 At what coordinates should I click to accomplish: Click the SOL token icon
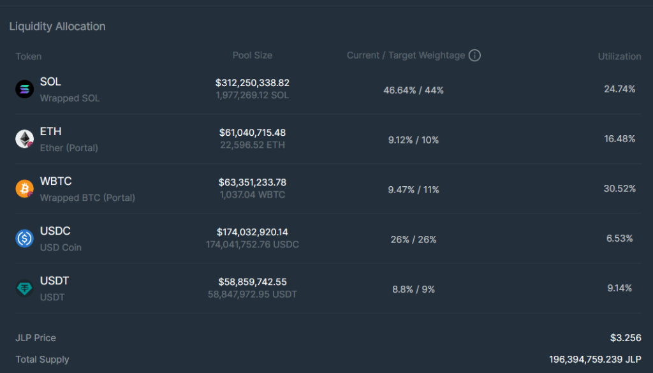pyautogui.click(x=24, y=89)
